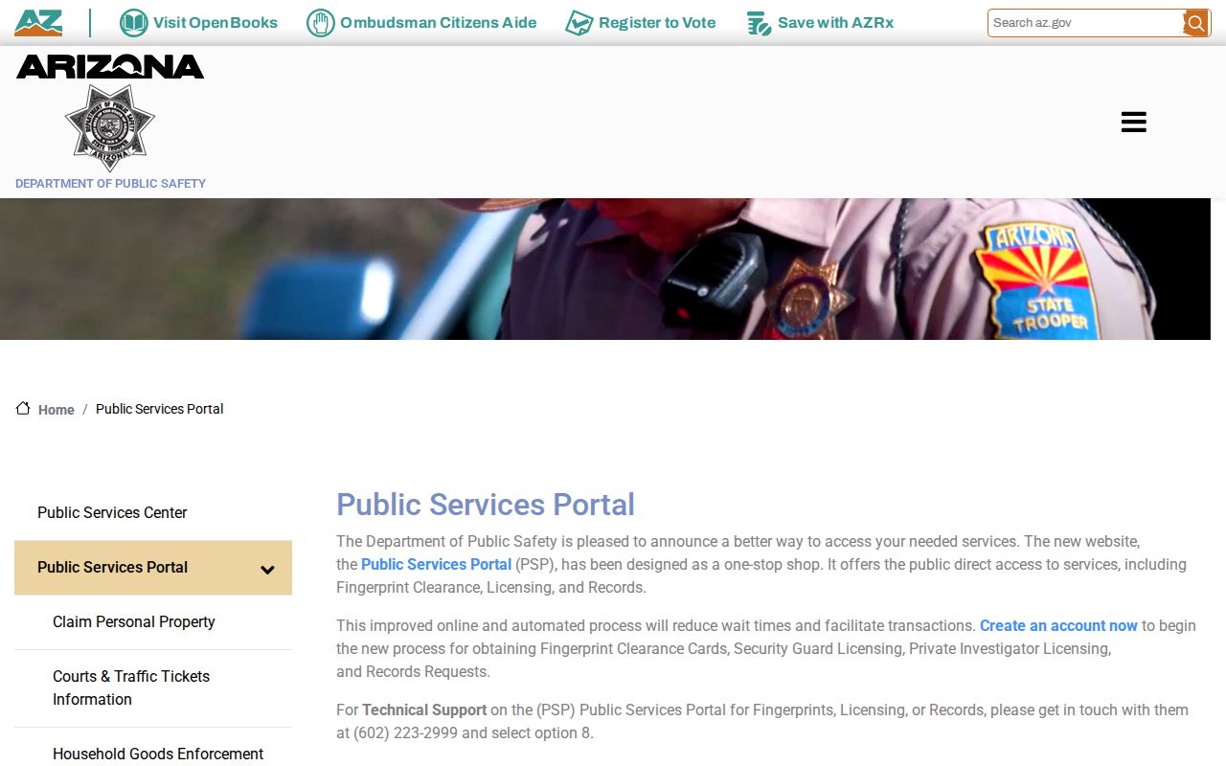Open Courts & Traffic Tickets Information item
The height and width of the screenshot is (766, 1226).
click(153, 687)
